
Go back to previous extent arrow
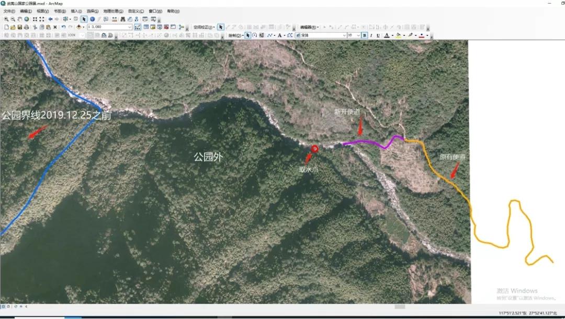click(50, 19)
